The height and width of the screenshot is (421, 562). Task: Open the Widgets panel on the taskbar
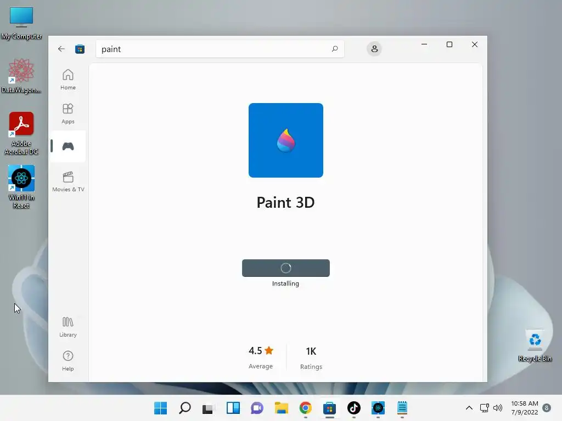point(233,408)
